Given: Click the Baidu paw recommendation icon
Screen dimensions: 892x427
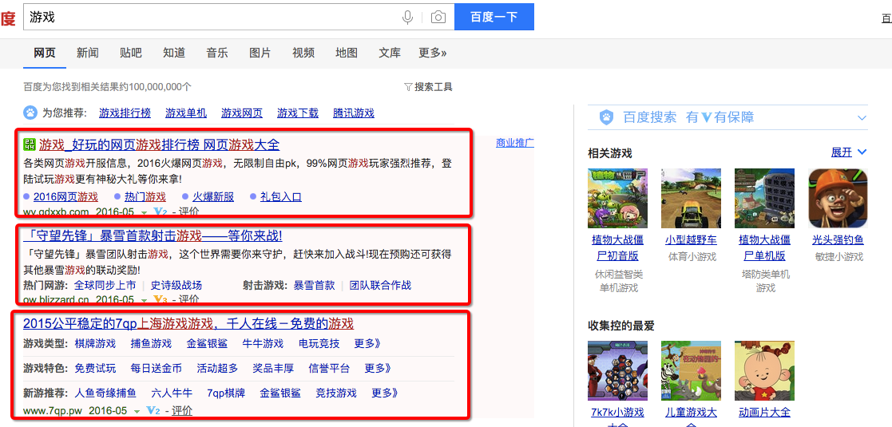Looking at the screenshot, I should [x=30, y=113].
